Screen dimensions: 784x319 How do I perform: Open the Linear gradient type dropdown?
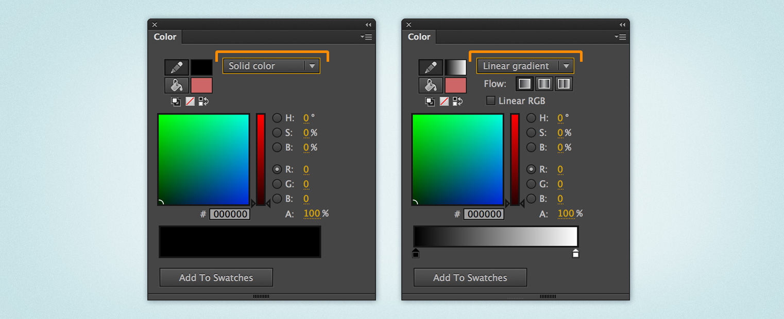[x=525, y=66]
